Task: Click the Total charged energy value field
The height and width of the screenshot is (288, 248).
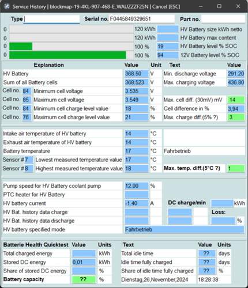Action: tap(84, 253)
